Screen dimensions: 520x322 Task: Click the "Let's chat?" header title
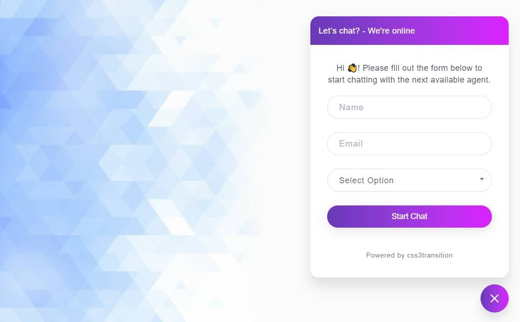point(339,31)
